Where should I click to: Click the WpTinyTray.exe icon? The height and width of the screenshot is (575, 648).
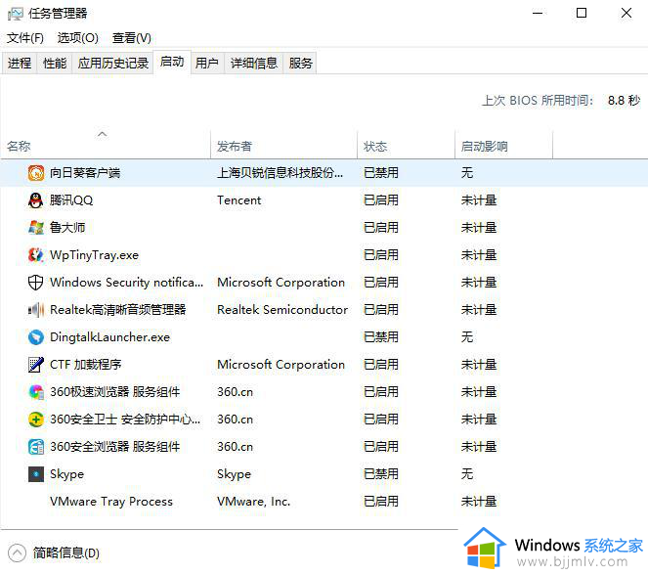[x=36, y=255]
